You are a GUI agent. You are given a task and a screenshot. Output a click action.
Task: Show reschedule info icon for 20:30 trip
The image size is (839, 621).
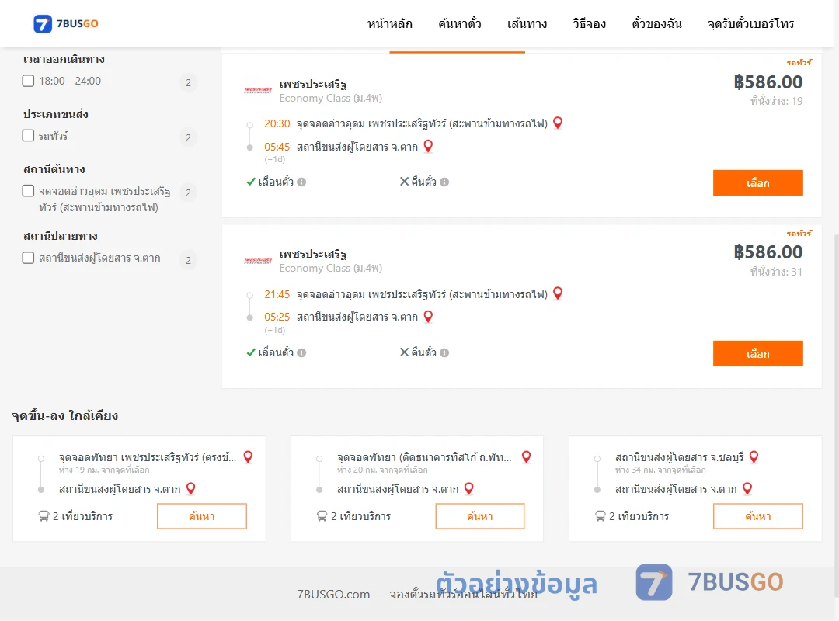(301, 182)
